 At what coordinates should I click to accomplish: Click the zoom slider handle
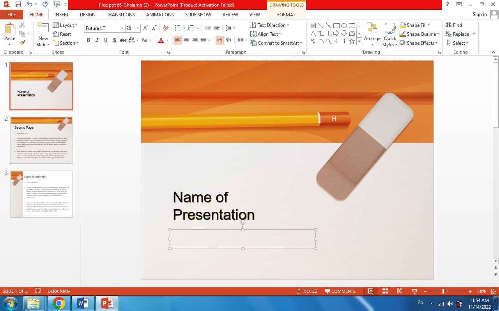point(443,291)
